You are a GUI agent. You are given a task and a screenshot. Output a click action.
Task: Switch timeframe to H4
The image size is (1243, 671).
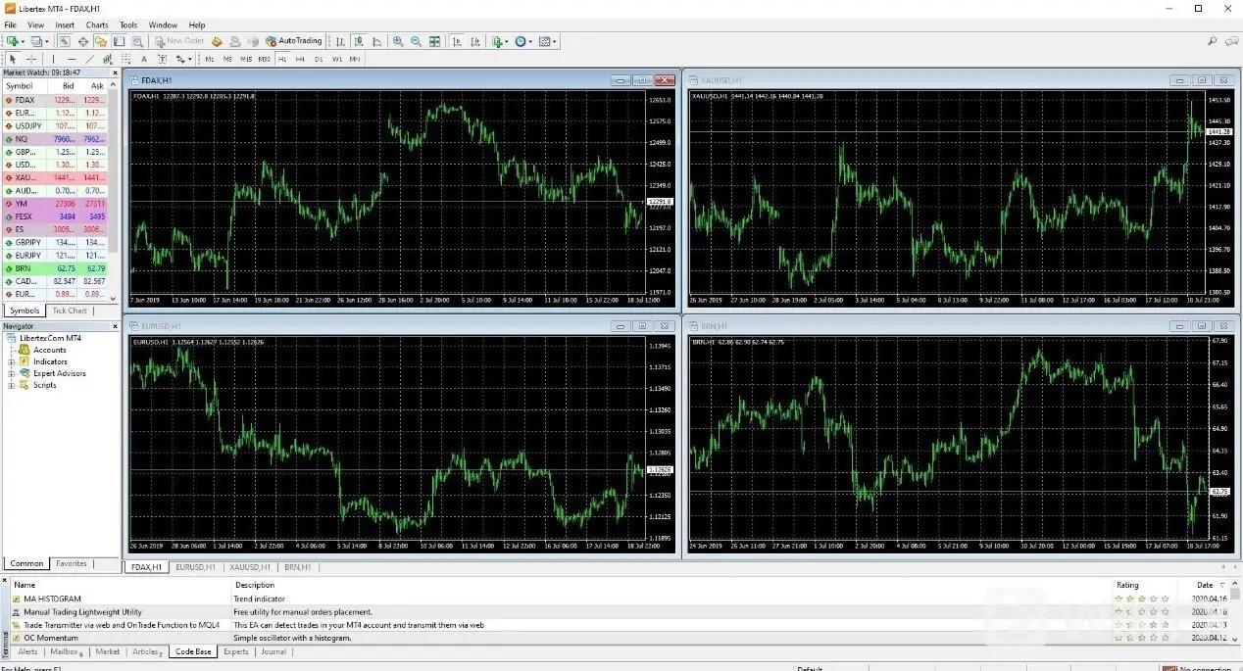300,60
